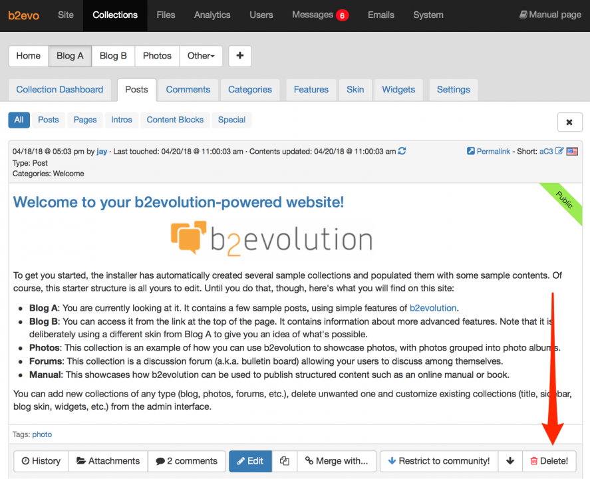Click the refresh icon after Contents updated timestamp
The image size is (590, 479).
[x=402, y=151]
